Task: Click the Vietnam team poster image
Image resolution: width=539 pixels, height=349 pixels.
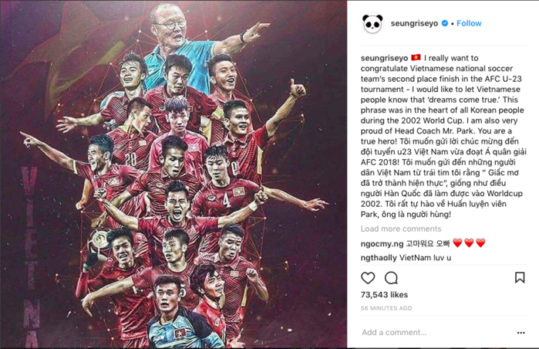Action: coord(173,174)
